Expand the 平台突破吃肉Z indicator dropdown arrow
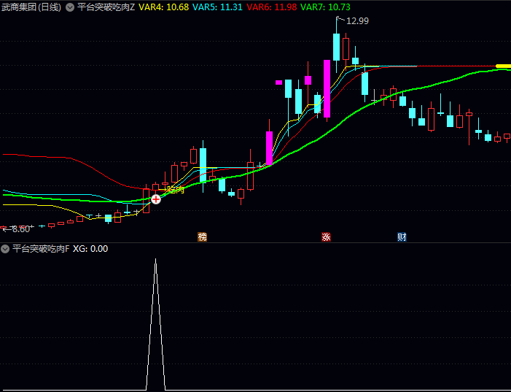511x392 pixels. point(69,7)
